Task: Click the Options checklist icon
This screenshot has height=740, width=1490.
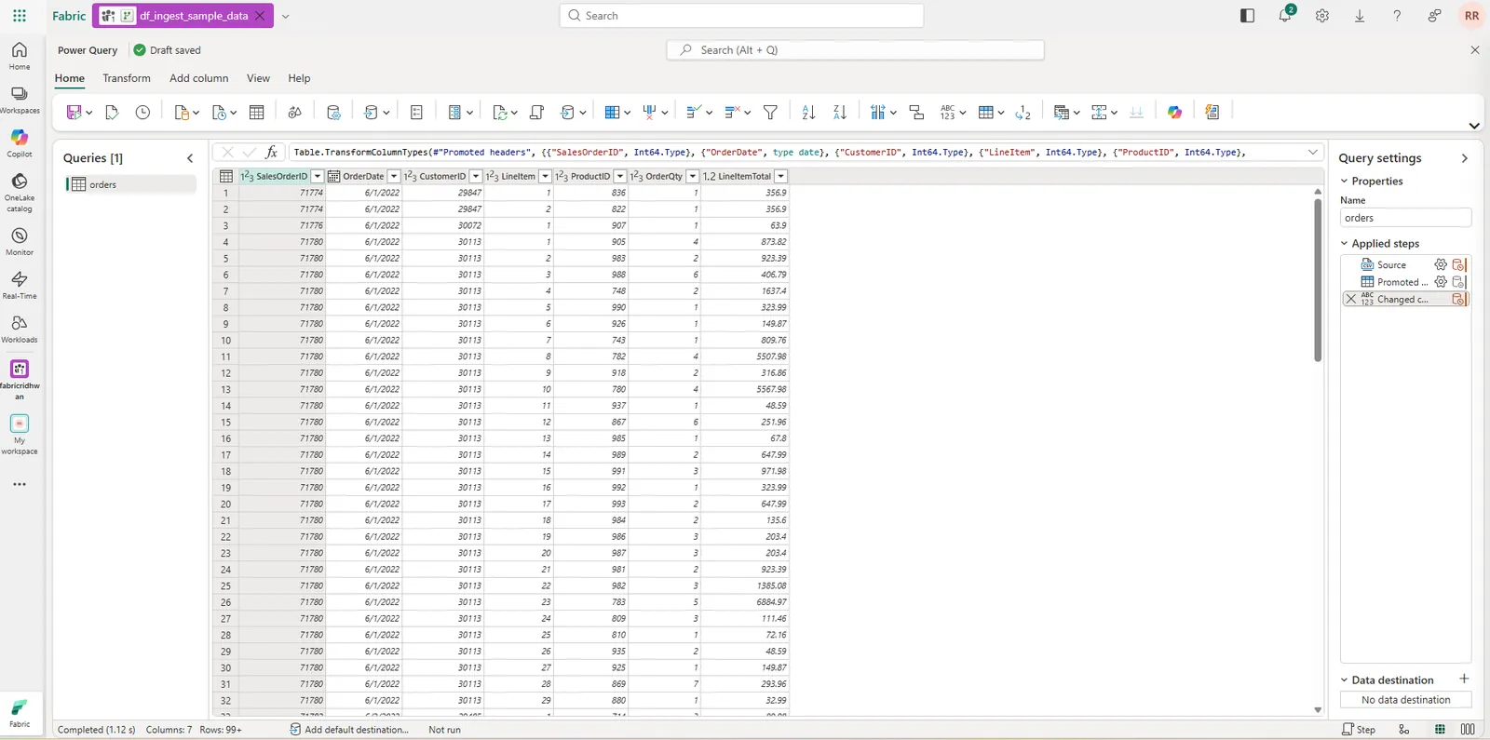Action: (416, 112)
